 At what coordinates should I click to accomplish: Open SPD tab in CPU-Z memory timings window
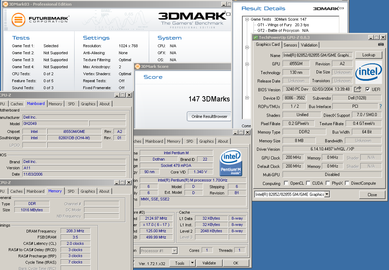point(71,191)
